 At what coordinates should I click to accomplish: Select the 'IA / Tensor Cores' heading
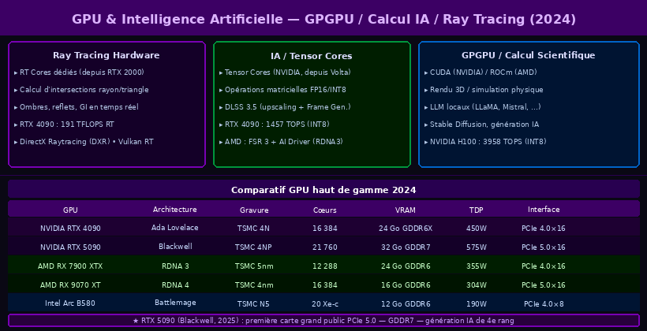tap(312, 56)
